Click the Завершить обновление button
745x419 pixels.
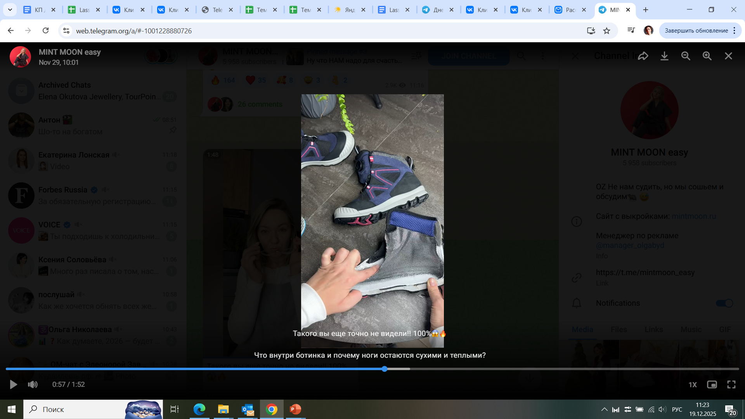(696, 31)
